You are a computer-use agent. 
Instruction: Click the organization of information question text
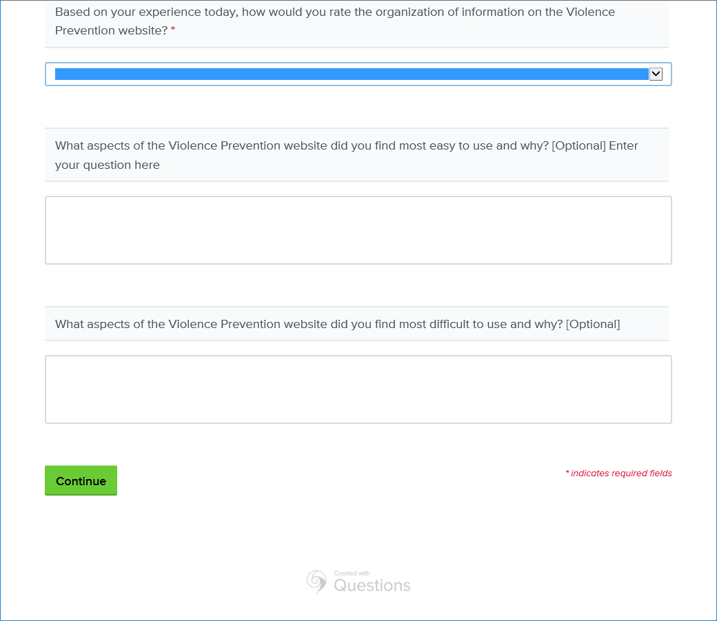[x=335, y=21]
